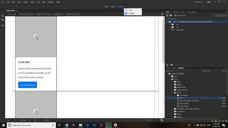Collapse the 4.0.0 snippets folder
This screenshot has width=228, height=128.
(170, 79)
